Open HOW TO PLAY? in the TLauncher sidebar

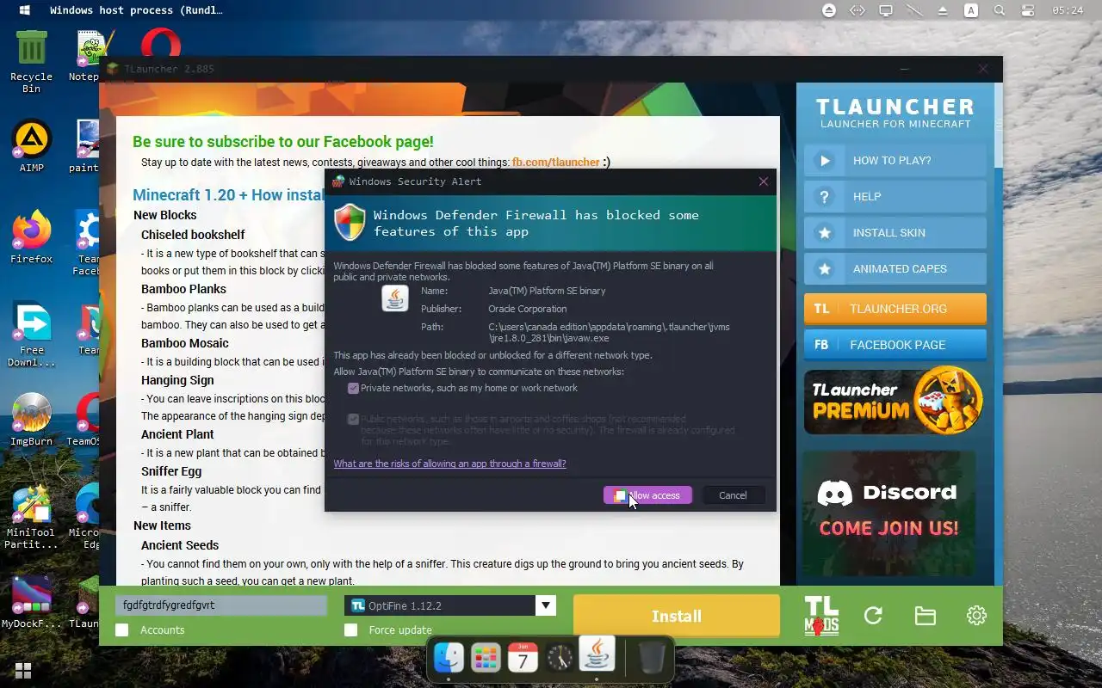[x=895, y=161]
